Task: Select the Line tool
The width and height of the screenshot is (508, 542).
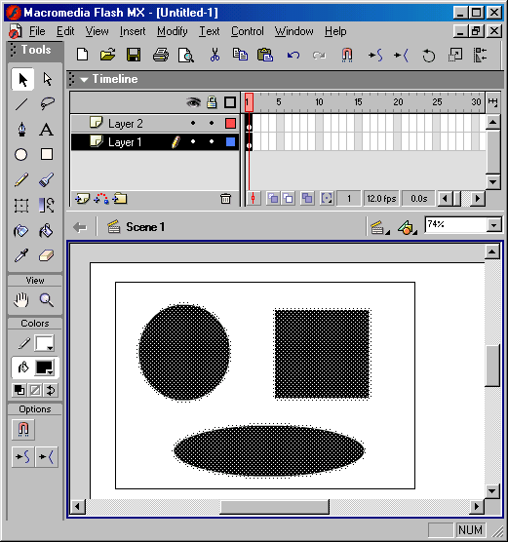Action: click(x=21, y=104)
